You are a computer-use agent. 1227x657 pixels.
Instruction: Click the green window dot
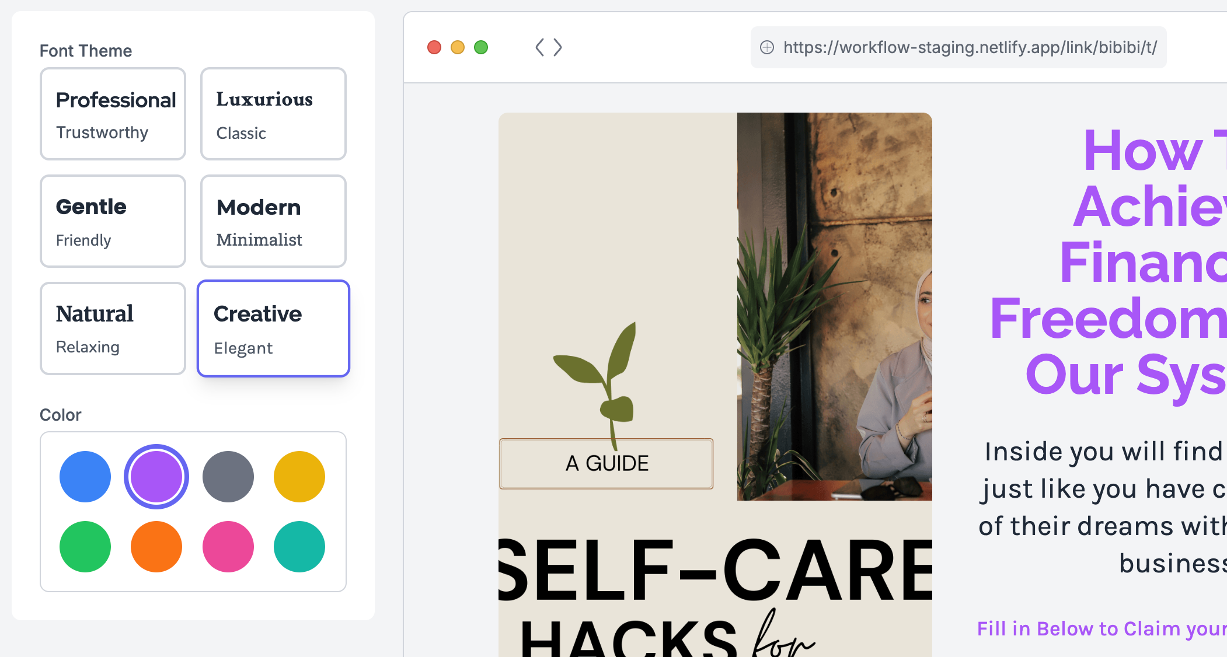(x=481, y=47)
